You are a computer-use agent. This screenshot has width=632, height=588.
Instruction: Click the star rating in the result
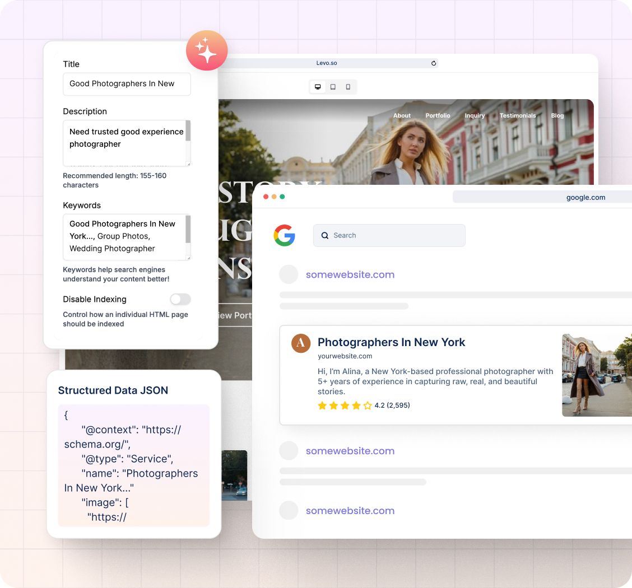click(x=345, y=405)
